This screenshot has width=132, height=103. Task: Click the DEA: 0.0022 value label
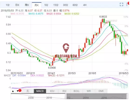37,75
